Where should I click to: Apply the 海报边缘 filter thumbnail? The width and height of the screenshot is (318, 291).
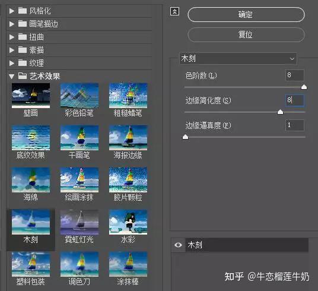point(128,138)
